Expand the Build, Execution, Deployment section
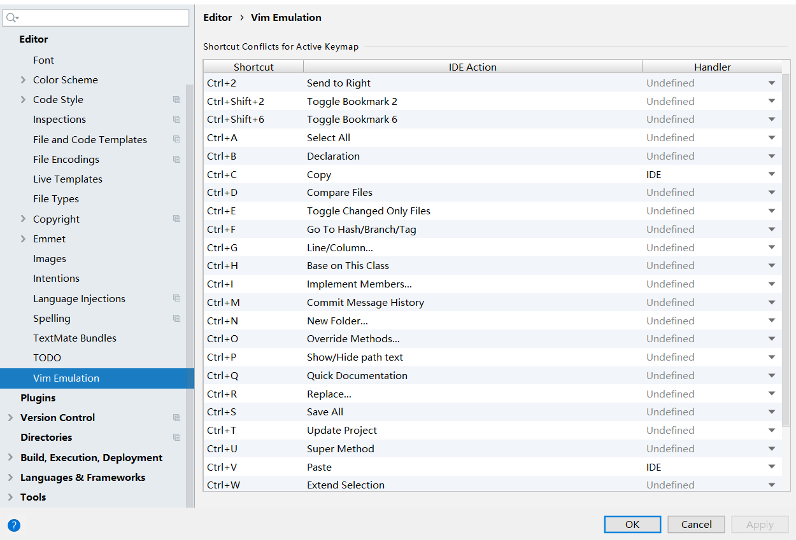Screen dimensions: 796x540 10,457
